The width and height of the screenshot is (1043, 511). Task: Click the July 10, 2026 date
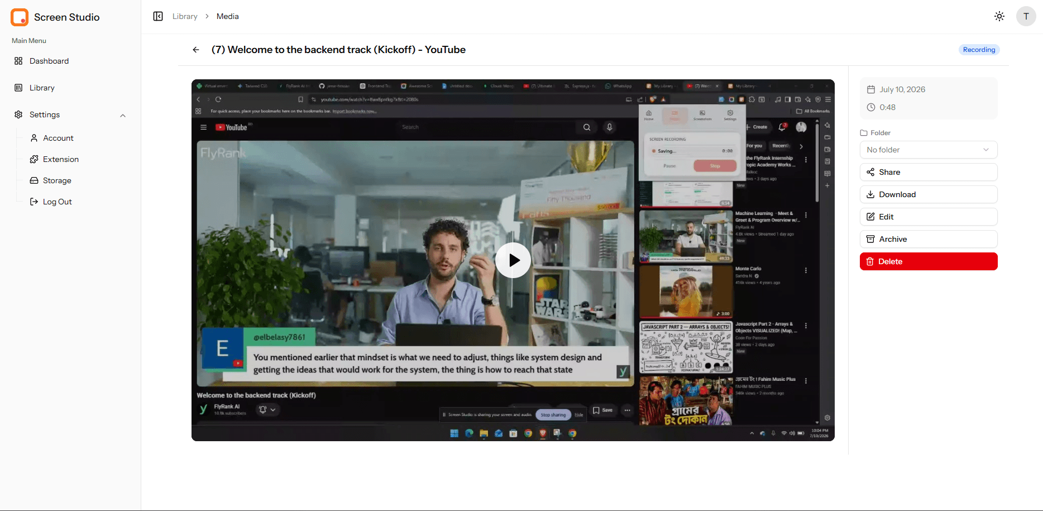[902, 89]
